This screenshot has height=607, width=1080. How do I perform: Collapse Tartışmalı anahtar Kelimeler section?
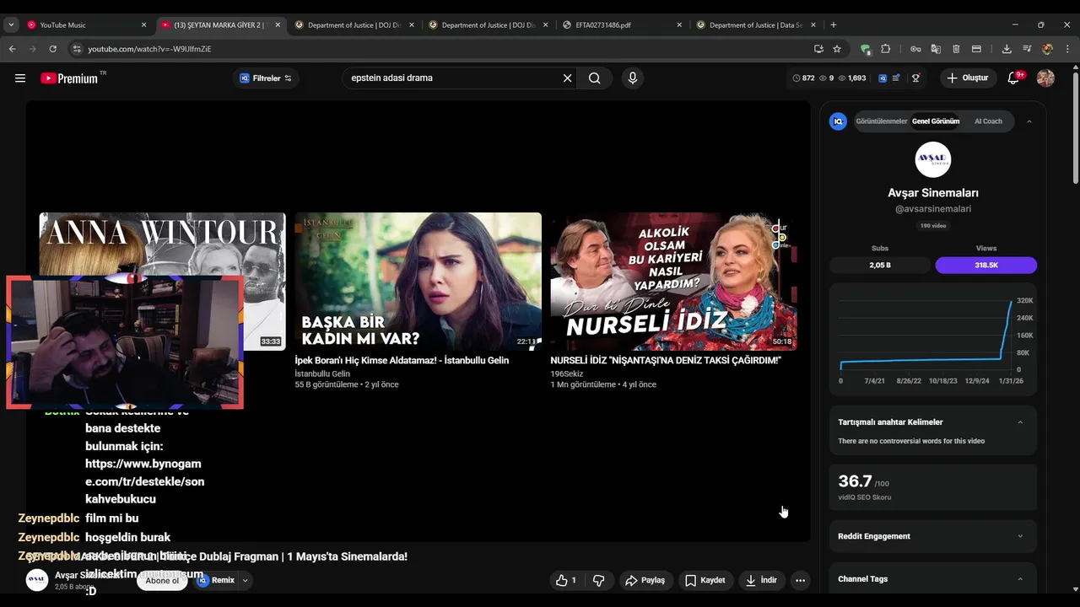point(1020,422)
